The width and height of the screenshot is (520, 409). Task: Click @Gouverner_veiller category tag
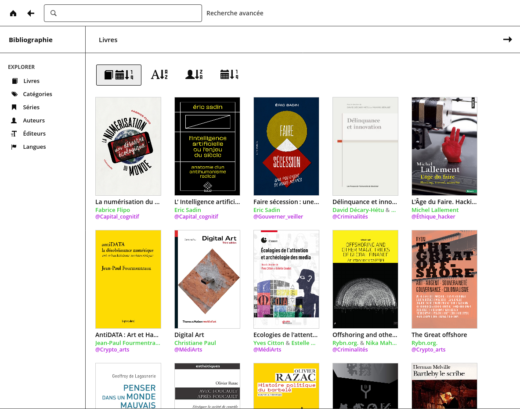point(278,216)
